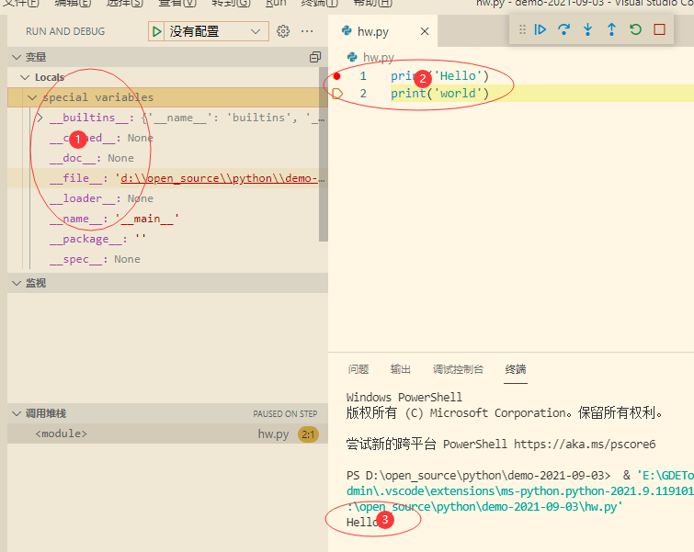Click the Step Out arrow icon
The height and width of the screenshot is (552, 694).
pyautogui.click(x=612, y=29)
